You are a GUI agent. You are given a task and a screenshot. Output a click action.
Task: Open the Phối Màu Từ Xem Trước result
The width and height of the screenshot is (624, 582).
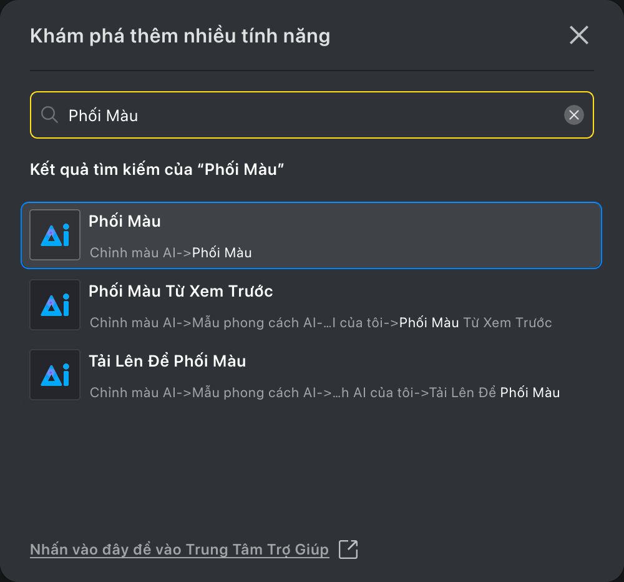pos(181,291)
